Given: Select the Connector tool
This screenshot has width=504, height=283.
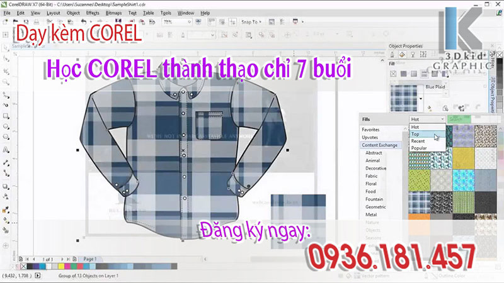Looking at the screenshot, I should (x=6, y=174).
